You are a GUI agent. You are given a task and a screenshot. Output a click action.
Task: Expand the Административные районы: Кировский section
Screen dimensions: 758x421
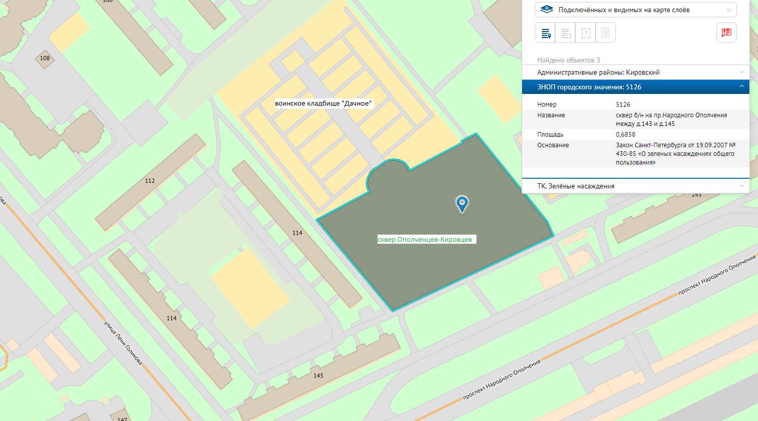pos(635,72)
